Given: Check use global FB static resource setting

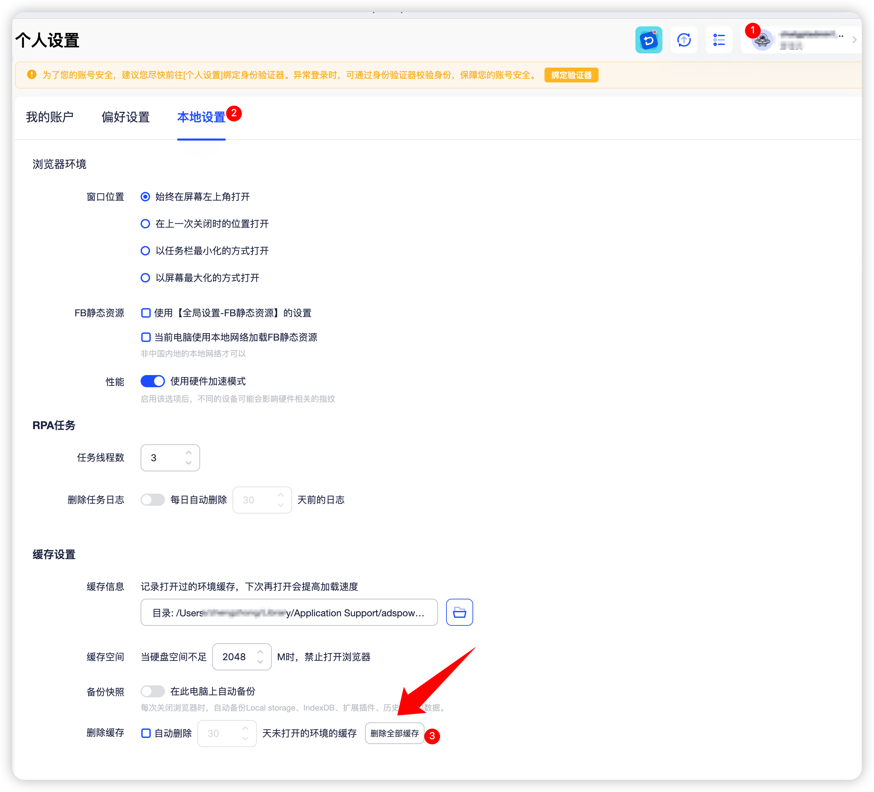Looking at the screenshot, I should [x=146, y=313].
